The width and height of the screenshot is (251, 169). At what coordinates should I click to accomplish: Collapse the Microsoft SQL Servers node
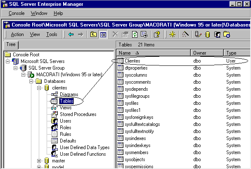7,61
